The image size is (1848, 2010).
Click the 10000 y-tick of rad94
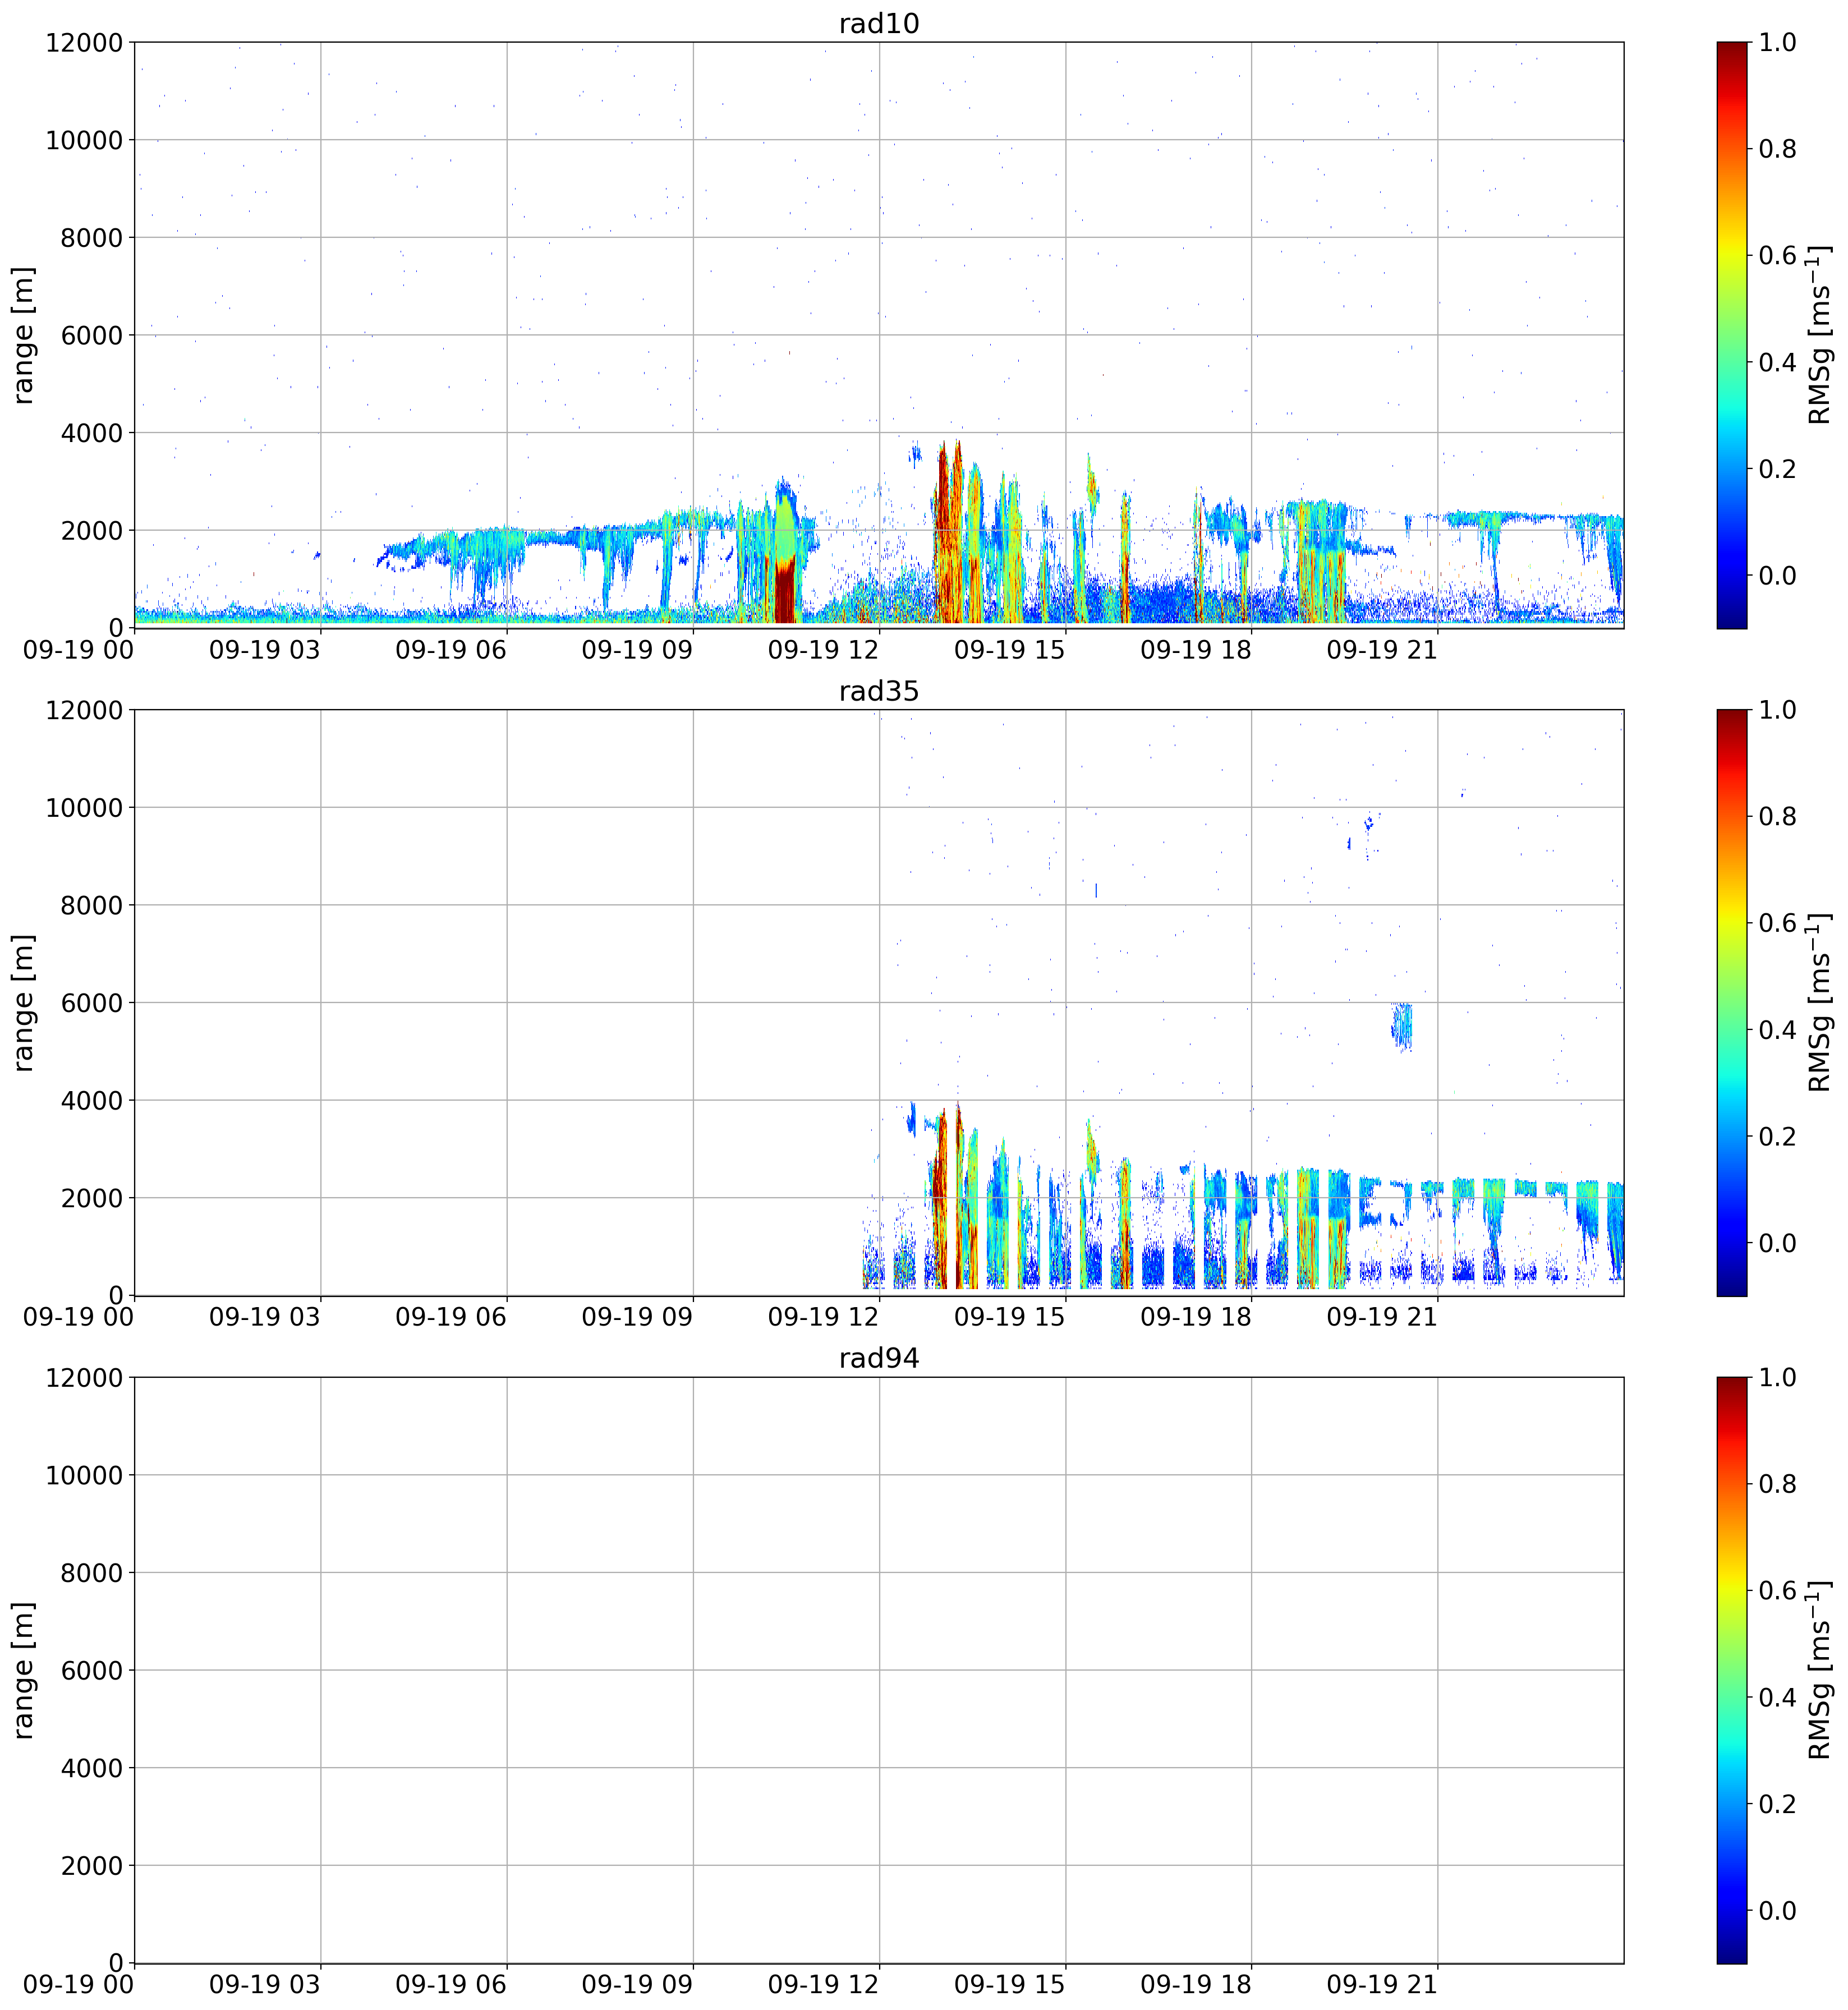pos(84,1475)
